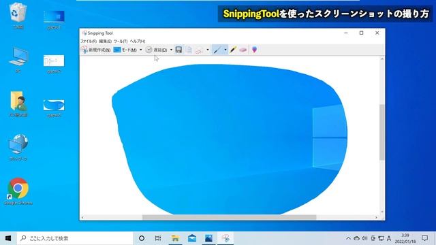This screenshot has height=245, width=436.
Task: Maximize the Snipping Tool window
Action: pyautogui.click(x=362, y=33)
